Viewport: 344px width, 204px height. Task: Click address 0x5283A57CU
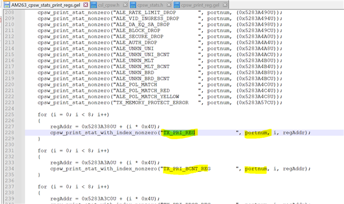click(x=256, y=103)
